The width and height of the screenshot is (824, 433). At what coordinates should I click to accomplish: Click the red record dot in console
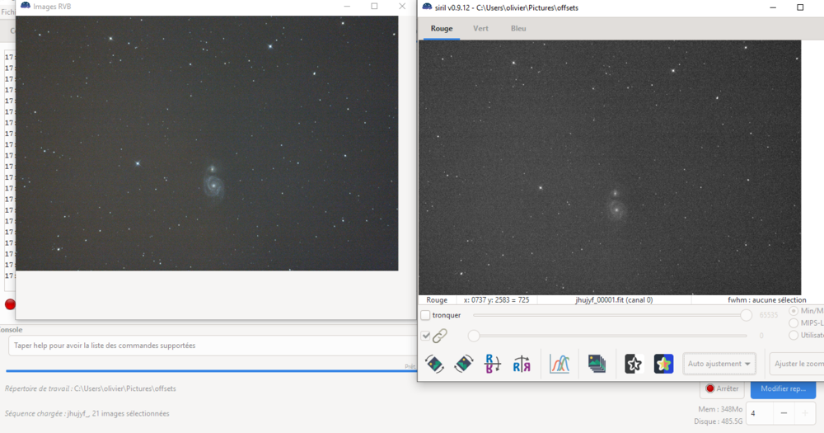pyautogui.click(x=10, y=304)
